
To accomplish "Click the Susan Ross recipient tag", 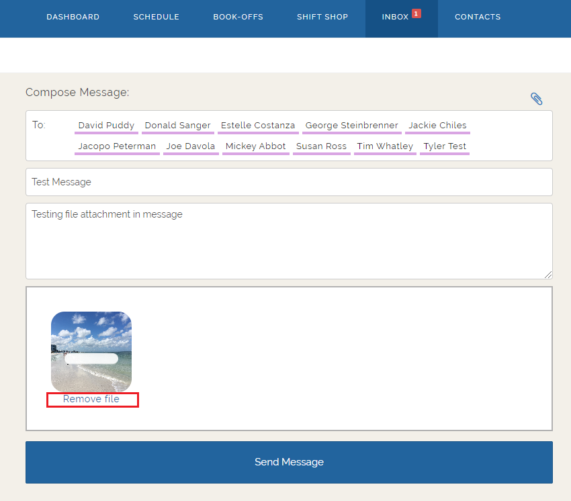I will pos(321,146).
